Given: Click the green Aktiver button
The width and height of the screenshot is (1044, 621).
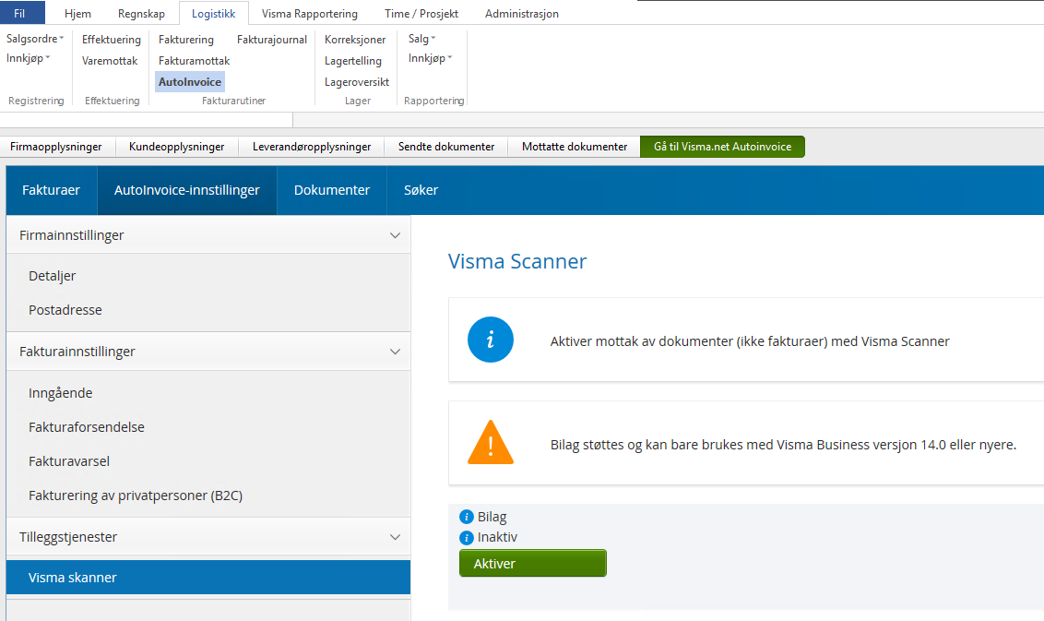Looking at the screenshot, I should 533,563.
